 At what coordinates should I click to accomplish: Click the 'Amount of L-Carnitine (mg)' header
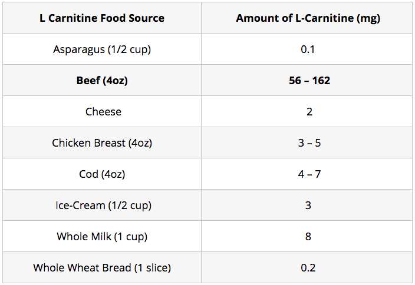[308, 18]
